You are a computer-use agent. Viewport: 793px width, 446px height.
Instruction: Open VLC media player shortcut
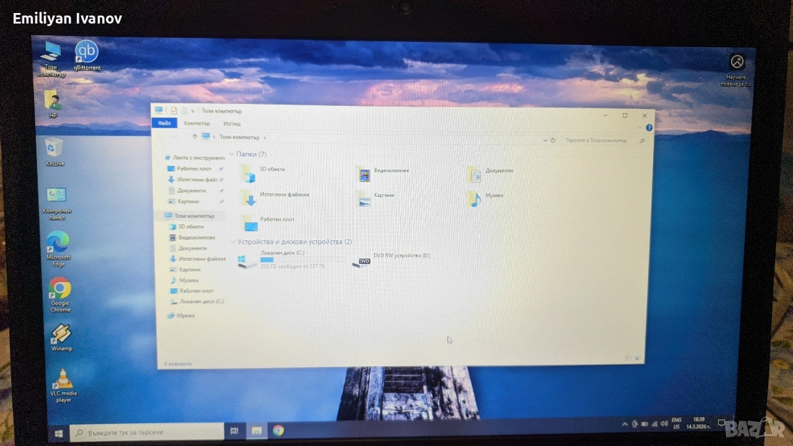[x=63, y=385]
